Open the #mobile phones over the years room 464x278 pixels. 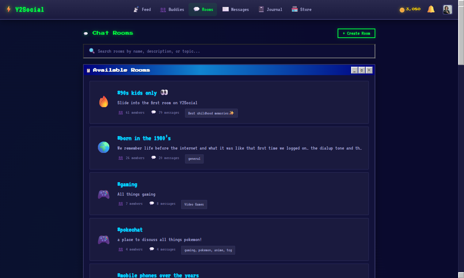tap(158, 275)
